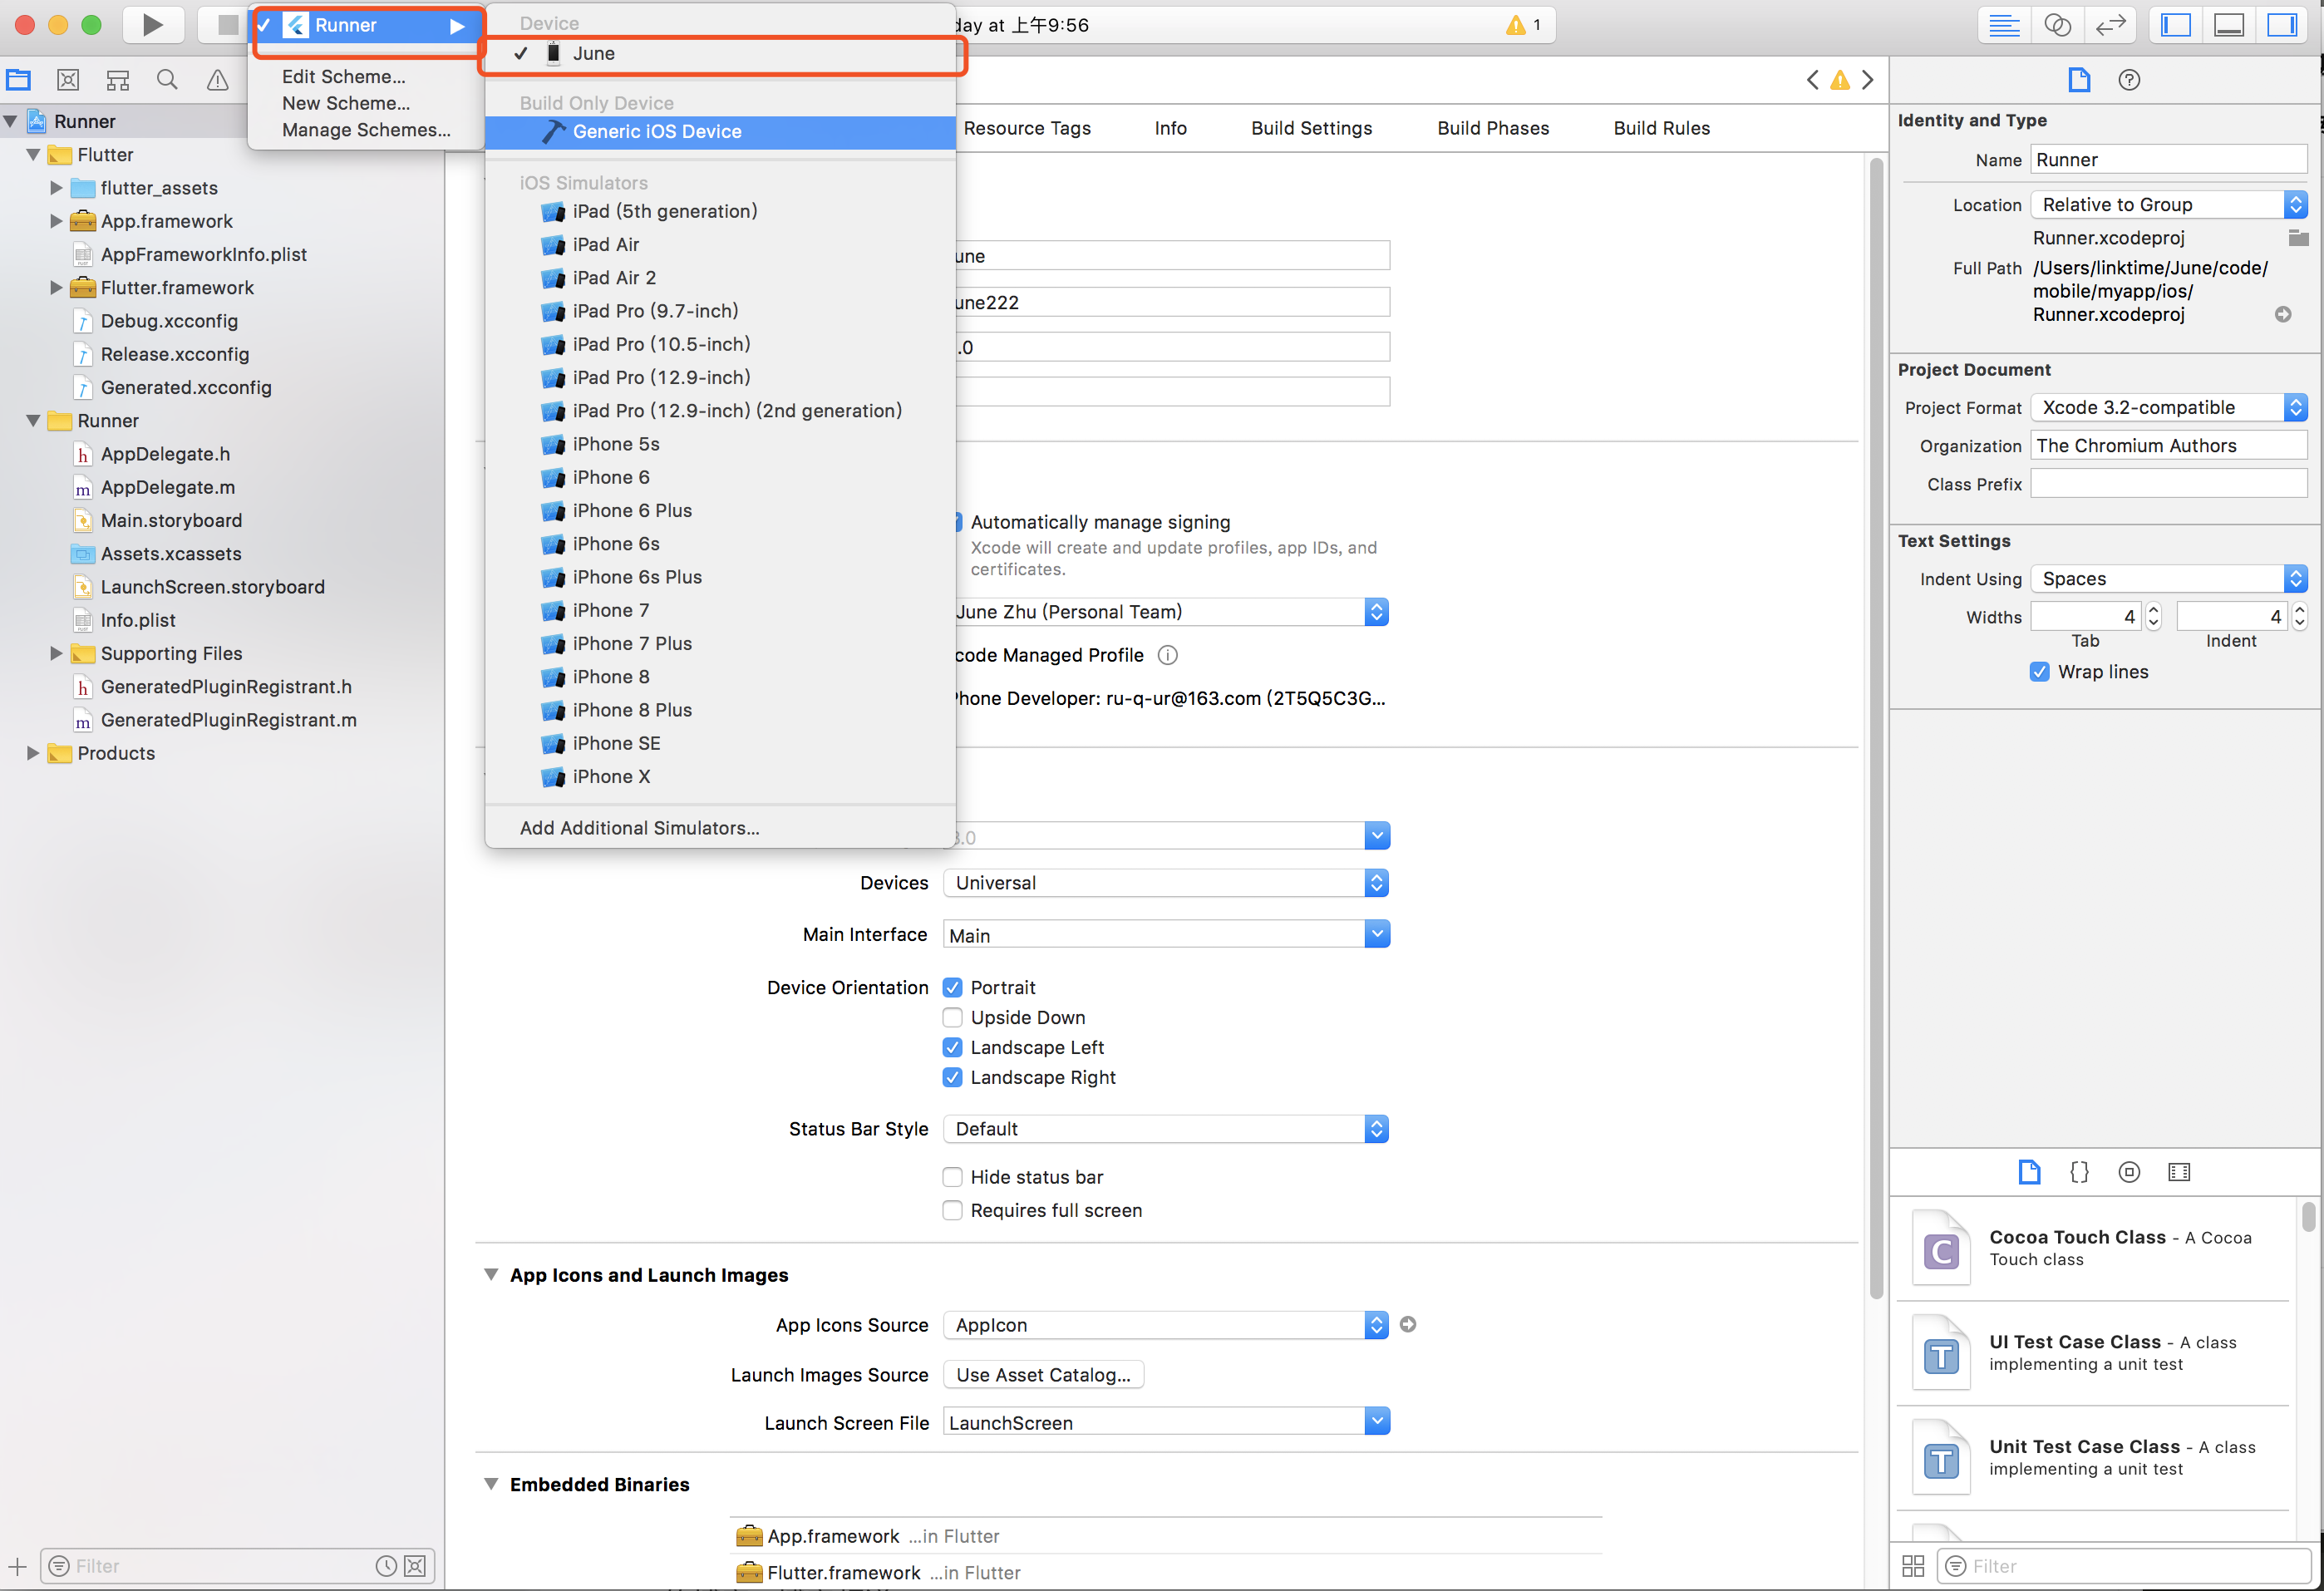
Task: Choose iPhone X simulator
Action: 720,776
